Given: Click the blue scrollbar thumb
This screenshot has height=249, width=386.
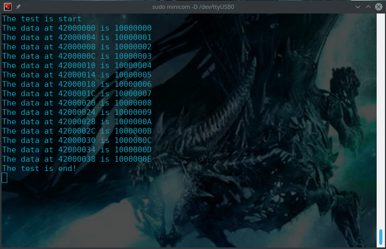Looking at the screenshot, I should click(x=381, y=237).
